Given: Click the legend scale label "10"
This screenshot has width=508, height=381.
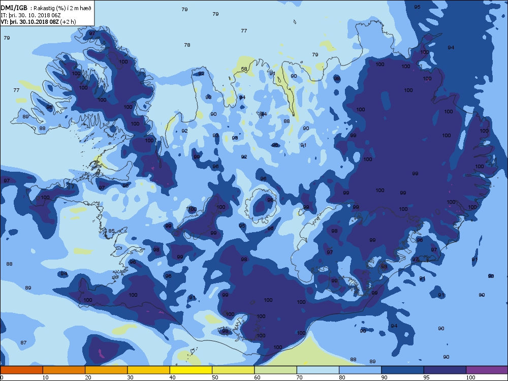Looking at the screenshot, I should (45, 377).
